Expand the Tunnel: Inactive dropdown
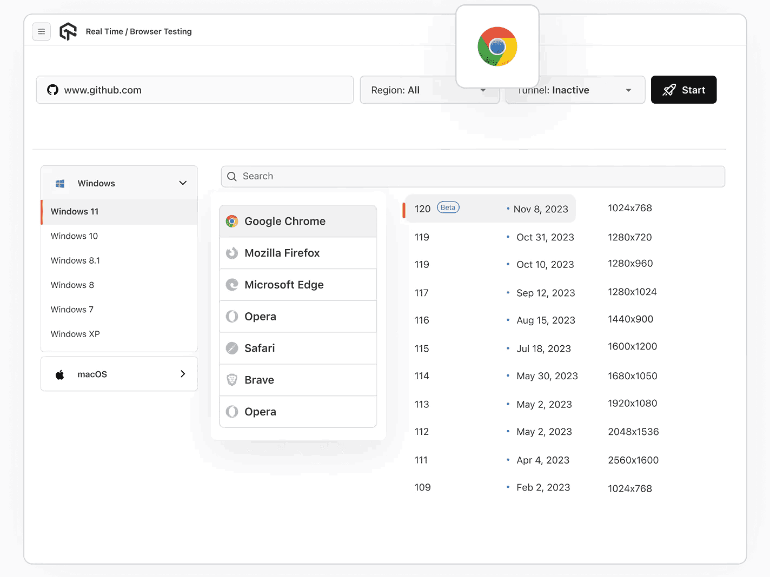This screenshot has width=770, height=577. pos(574,90)
